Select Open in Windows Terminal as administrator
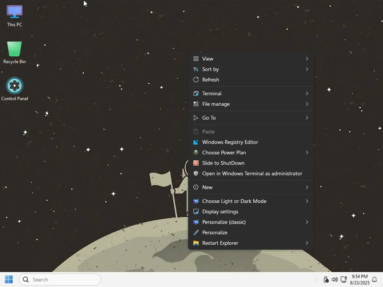The height and width of the screenshot is (287, 383). (x=251, y=173)
